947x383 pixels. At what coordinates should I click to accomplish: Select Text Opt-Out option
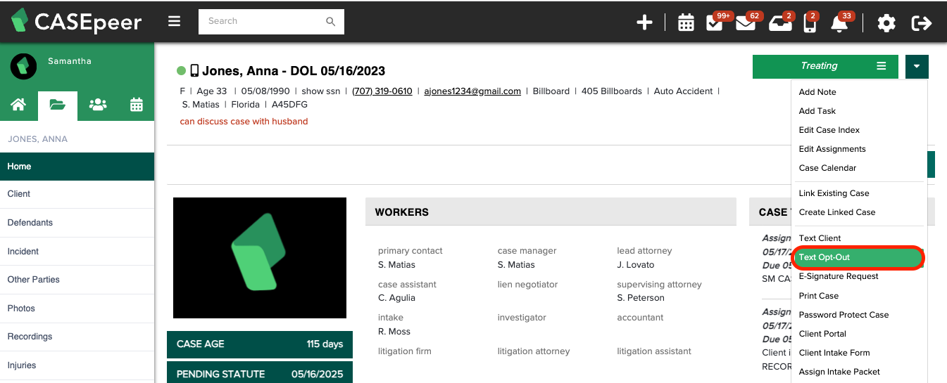[858, 257]
